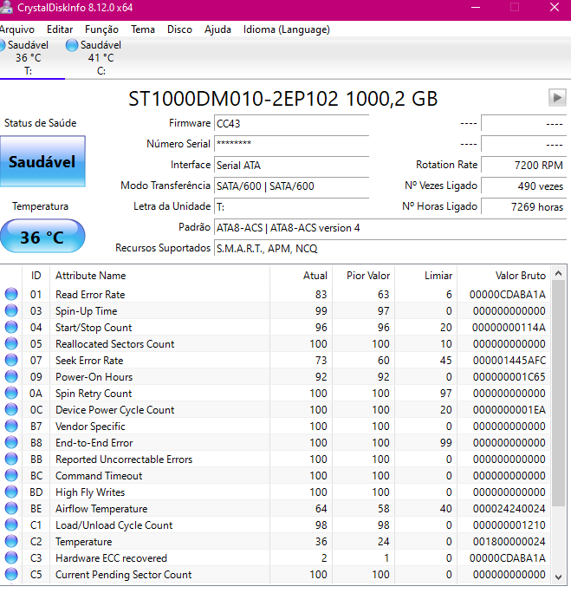
Task: Click the Modo Transferência SATA/600 field
Action: [291, 186]
